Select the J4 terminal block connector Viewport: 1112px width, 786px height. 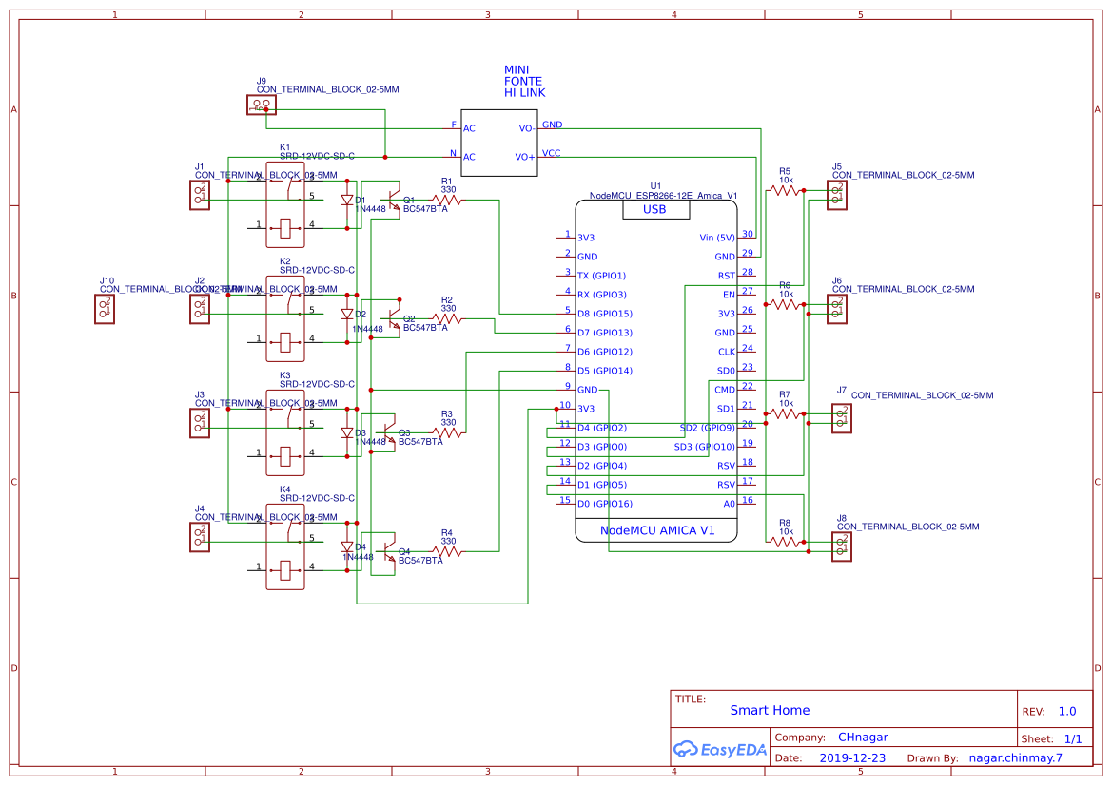[x=200, y=537]
